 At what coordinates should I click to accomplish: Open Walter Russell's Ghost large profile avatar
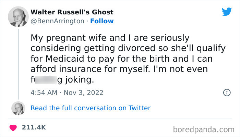pyautogui.click(x=18, y=16)
